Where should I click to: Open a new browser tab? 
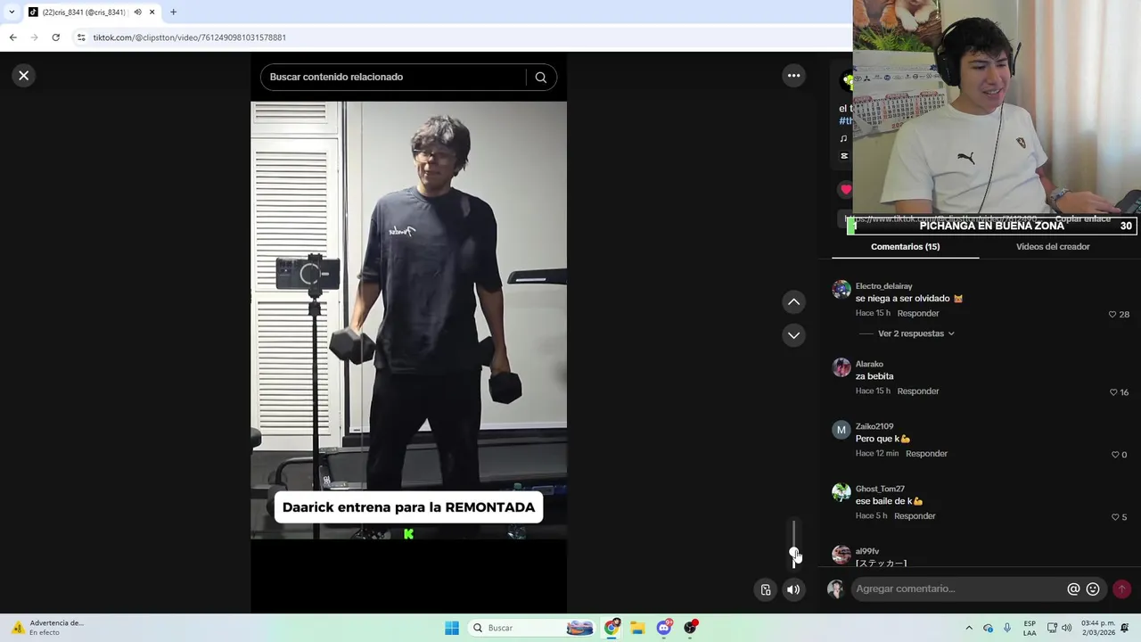point(173,12)
